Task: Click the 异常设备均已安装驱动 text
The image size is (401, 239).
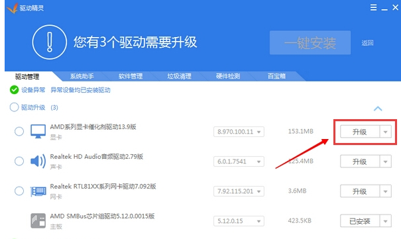Action: coord(80,90)
